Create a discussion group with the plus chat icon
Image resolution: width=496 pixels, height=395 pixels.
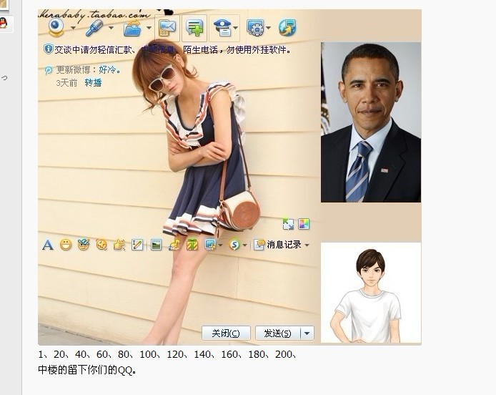click(x=194, y=28)
